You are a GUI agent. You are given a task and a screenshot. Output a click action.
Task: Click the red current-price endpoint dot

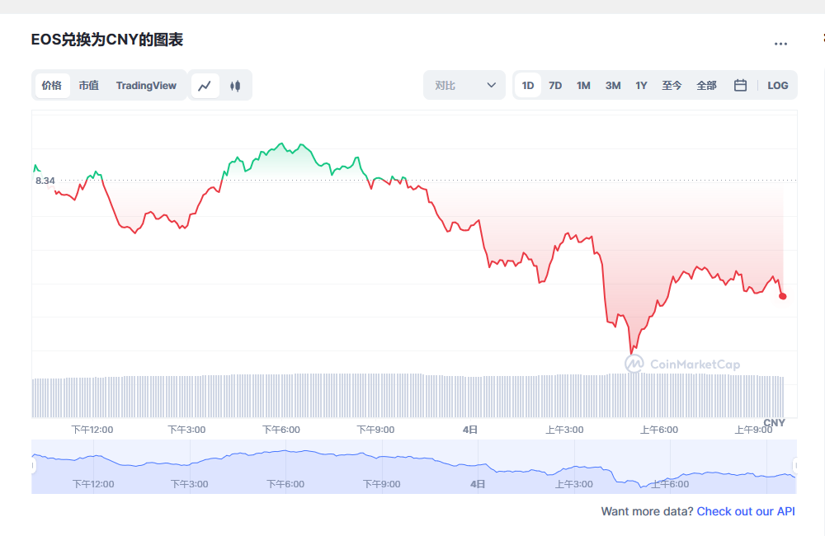tap(783, 297)
